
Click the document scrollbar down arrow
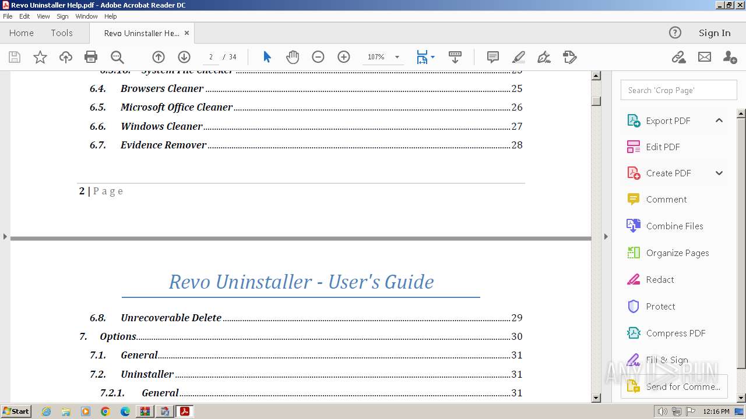(x=596, y=398)
